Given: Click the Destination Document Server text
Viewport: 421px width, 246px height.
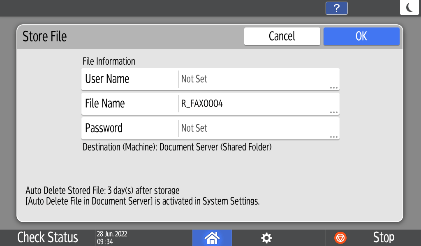Looking at the screenshot, I should pos(177,147).
